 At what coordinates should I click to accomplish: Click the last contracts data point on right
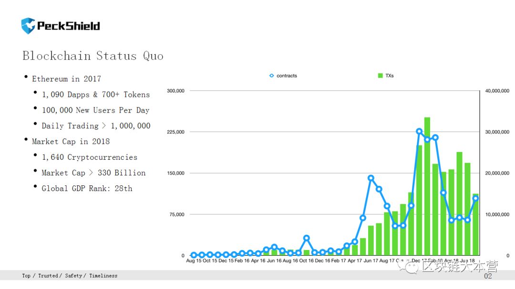coord(475,198)
